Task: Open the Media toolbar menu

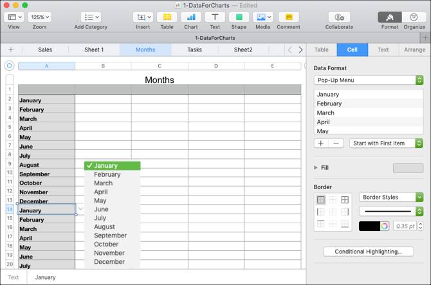Action: point(262,17)
